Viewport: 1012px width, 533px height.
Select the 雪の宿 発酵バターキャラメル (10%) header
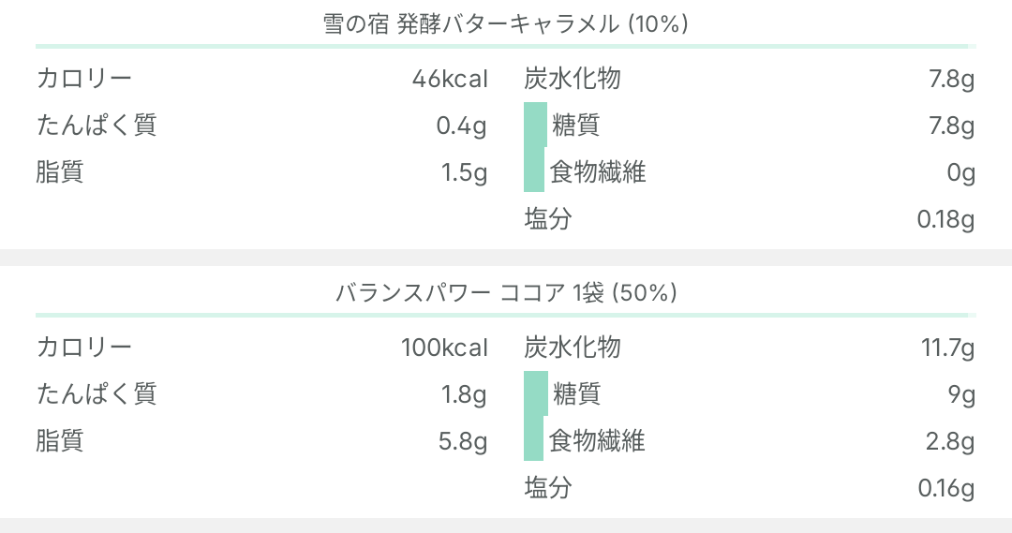505,24
